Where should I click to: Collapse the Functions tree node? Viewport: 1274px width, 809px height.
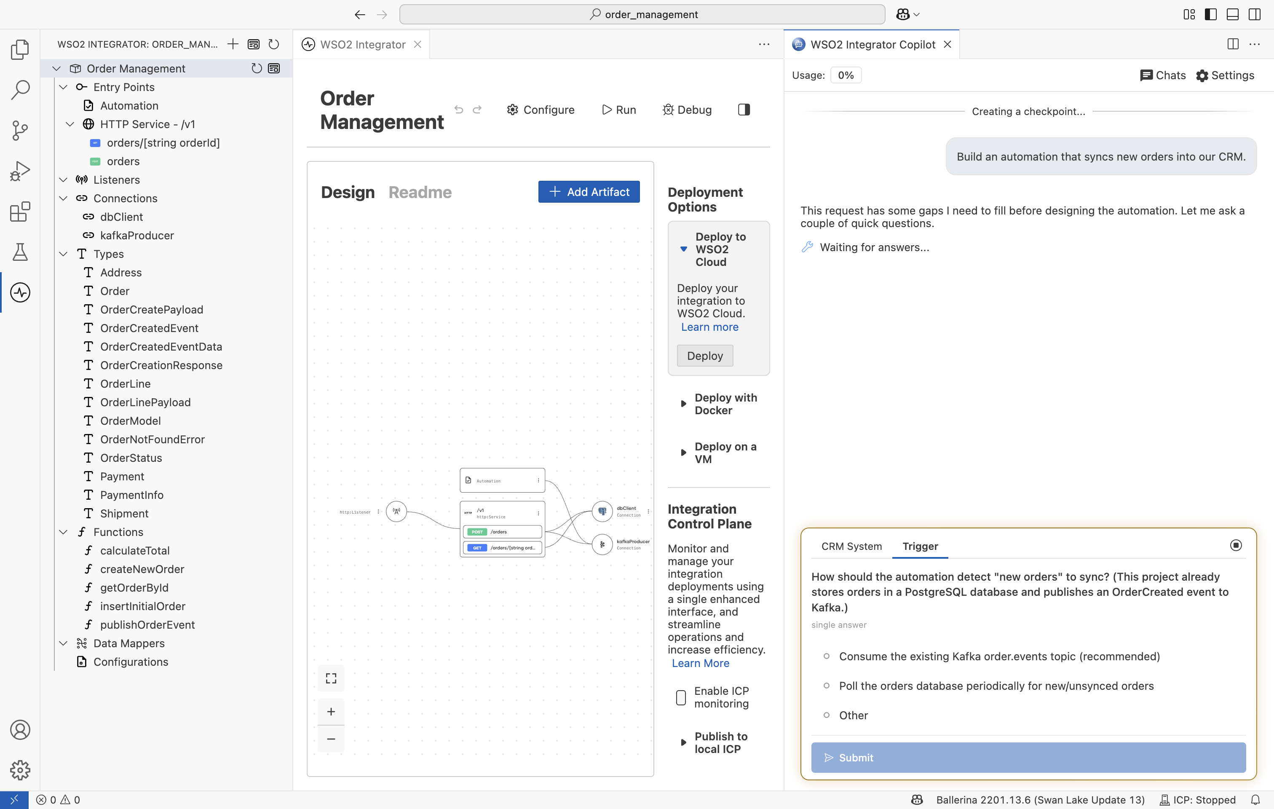64,532
